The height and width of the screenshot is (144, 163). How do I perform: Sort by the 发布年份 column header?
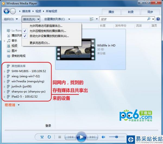[121, 25]
